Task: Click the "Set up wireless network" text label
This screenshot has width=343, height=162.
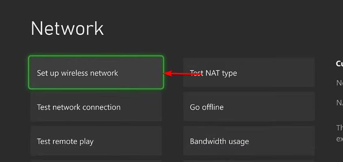Action: [x=77, y=73]
